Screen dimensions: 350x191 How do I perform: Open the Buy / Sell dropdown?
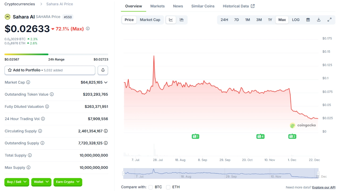16,182
